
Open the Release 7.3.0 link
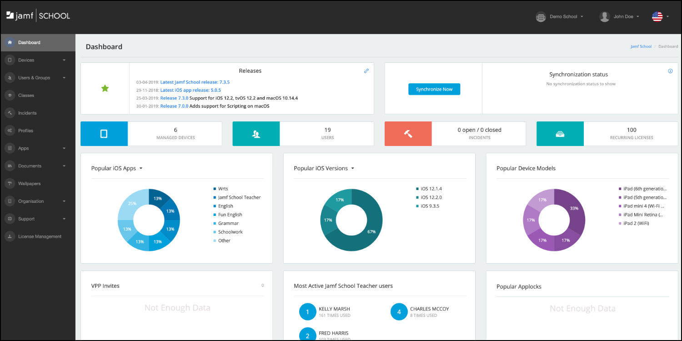point(174,98)
